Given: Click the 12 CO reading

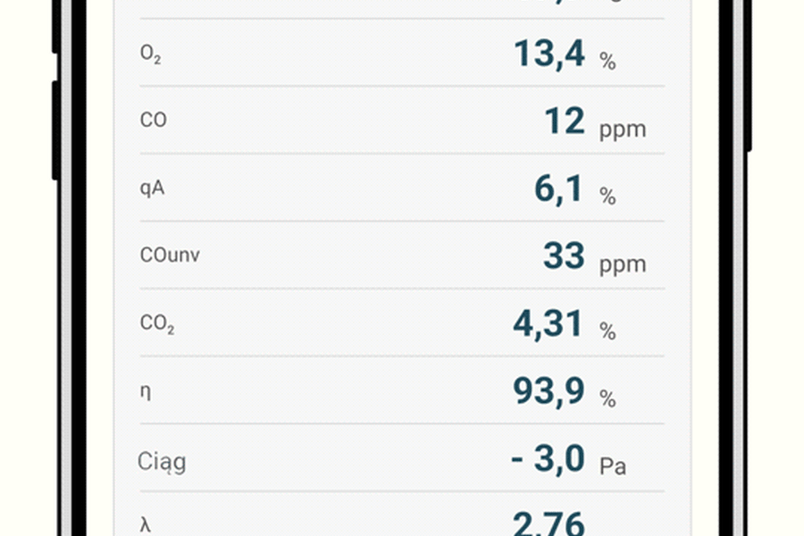Looking at the screenshot, I should tap(565, 121).
